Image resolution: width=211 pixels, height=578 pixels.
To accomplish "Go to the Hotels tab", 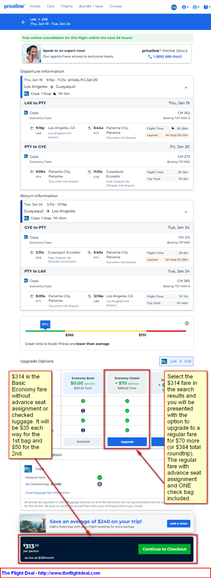I will (x=35, y=6).
